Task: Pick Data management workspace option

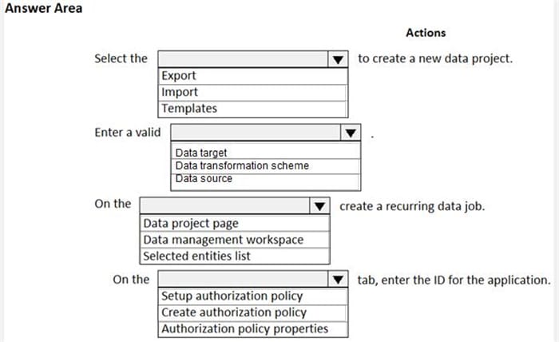Action: coord(224,240)
